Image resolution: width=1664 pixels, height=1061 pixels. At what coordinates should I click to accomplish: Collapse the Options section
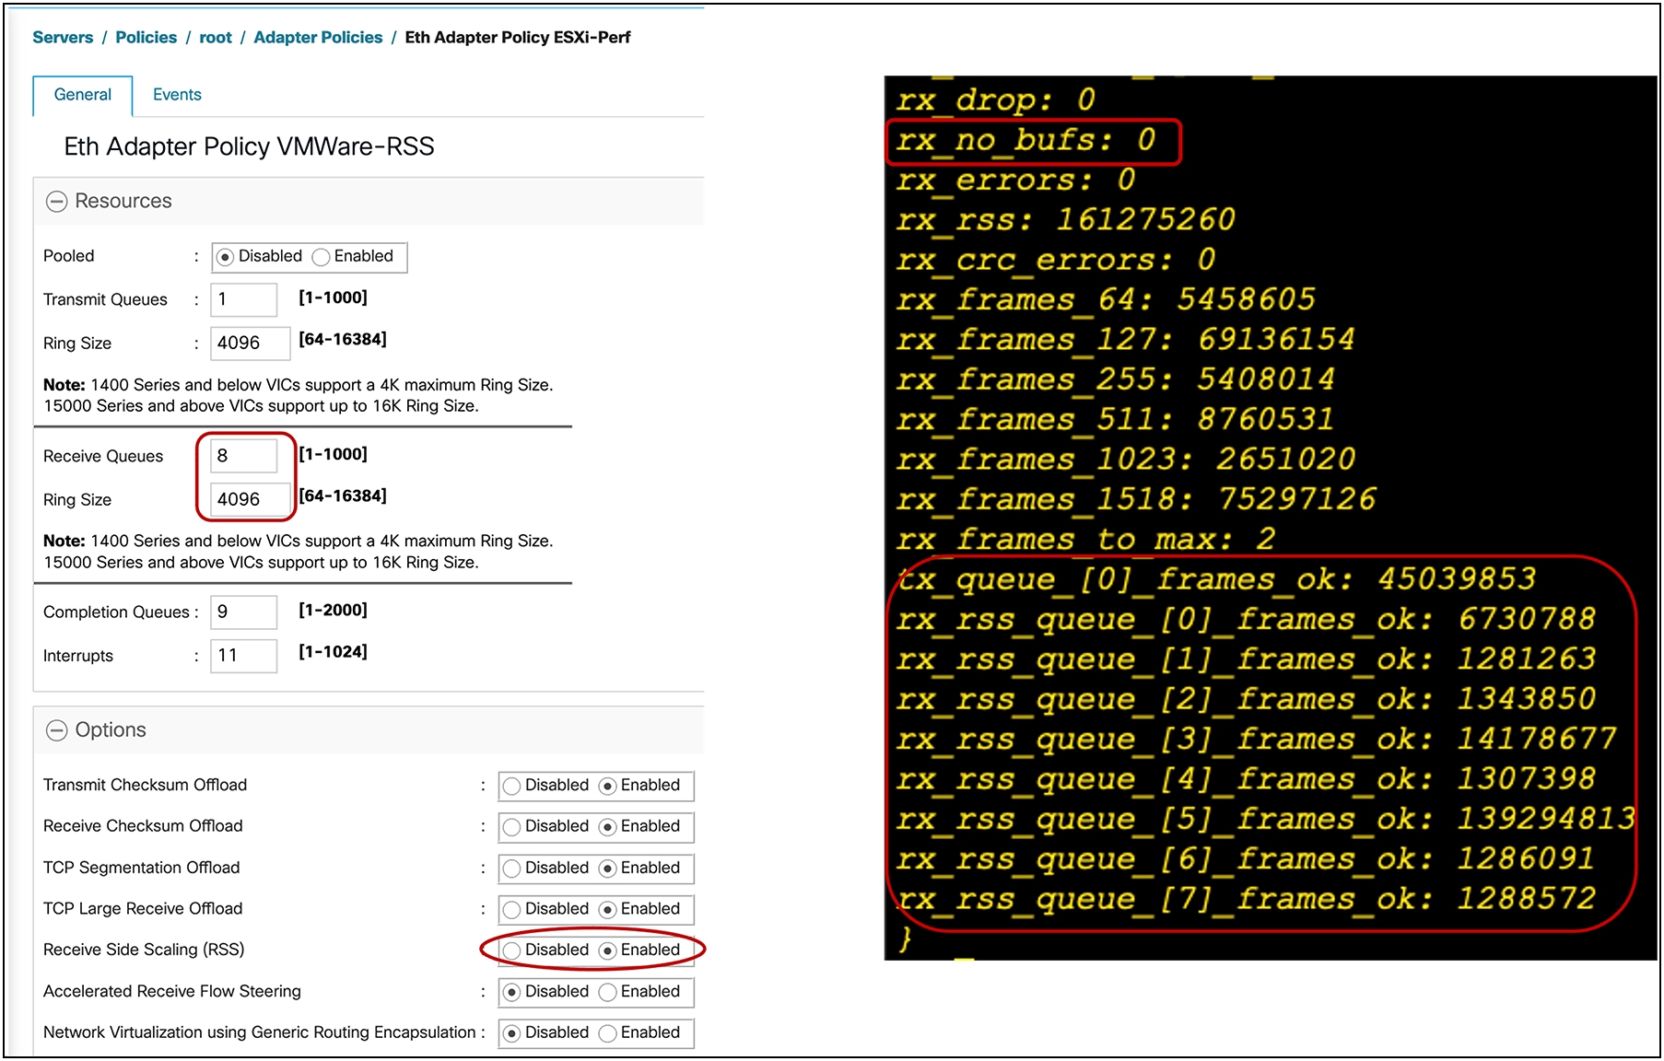click(x=57, y=730)
